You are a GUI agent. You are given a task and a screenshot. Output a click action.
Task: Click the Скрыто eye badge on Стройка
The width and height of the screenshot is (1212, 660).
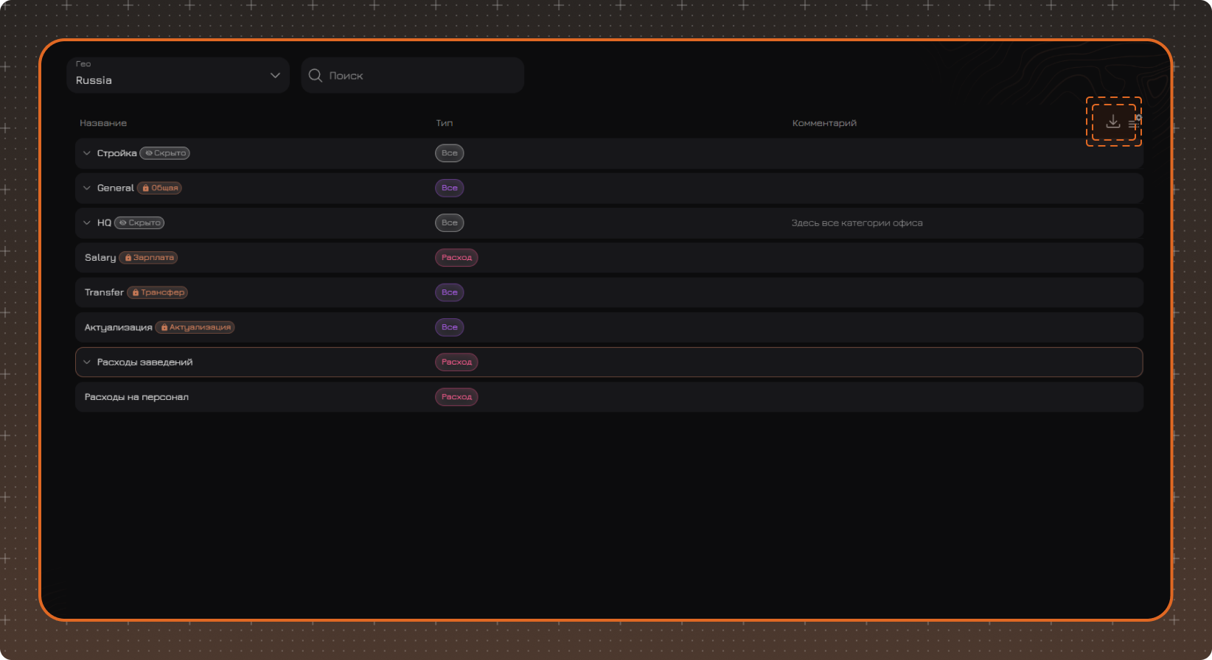(165, 153)
